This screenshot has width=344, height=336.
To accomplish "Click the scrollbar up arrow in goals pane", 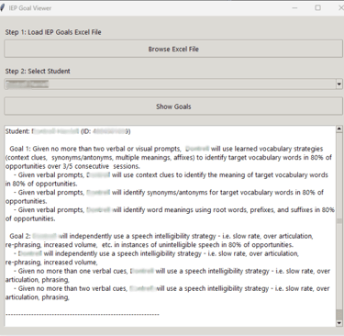I will point(338,129).
